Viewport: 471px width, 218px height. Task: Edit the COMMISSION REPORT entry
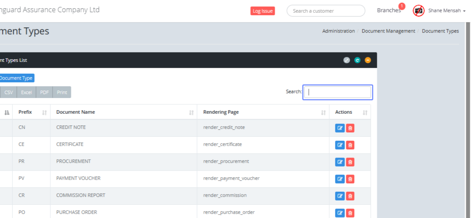(x=340, y=196)
